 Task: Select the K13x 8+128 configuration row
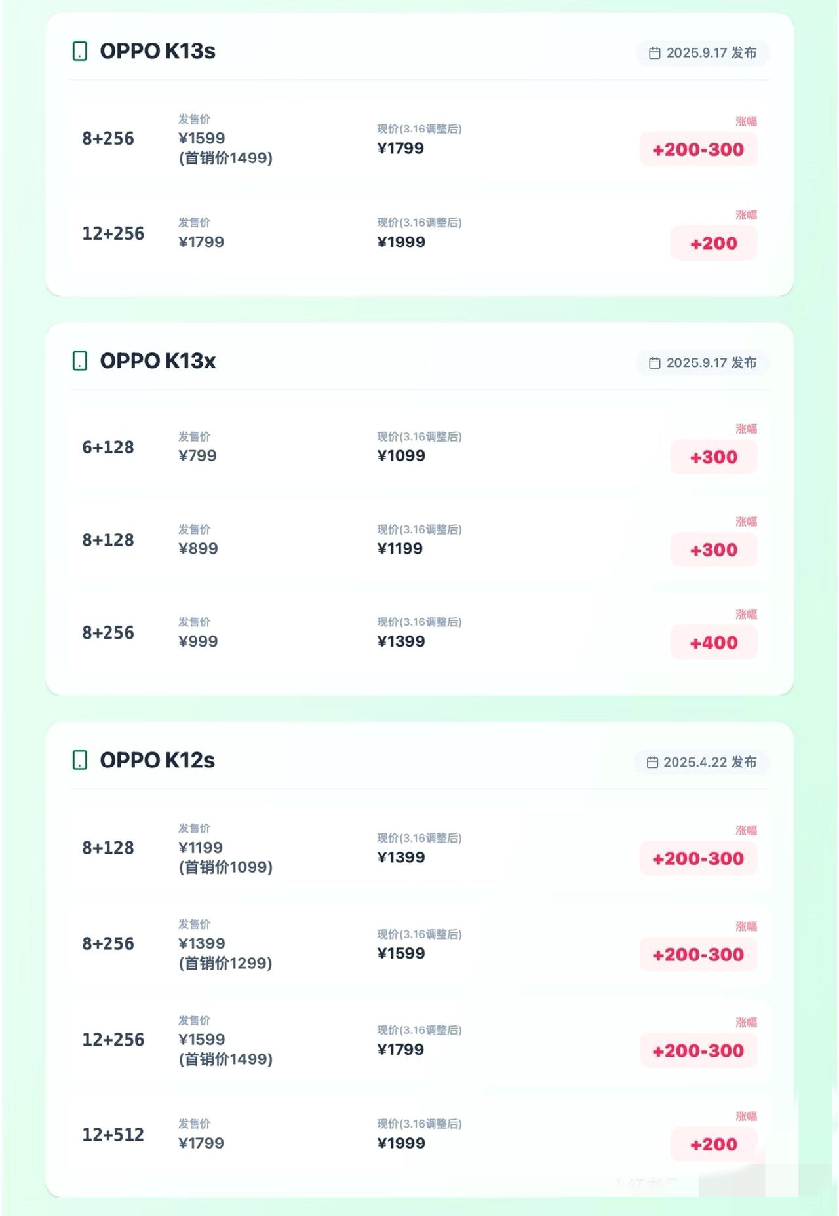pyautogui.click(x=108, y=541)
